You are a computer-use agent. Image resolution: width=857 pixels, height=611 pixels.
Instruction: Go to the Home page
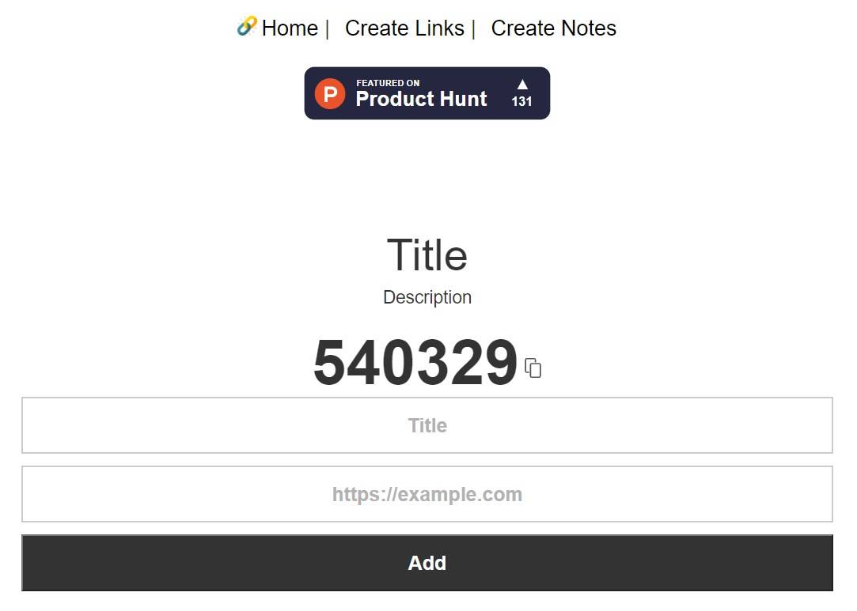(290, 28)
